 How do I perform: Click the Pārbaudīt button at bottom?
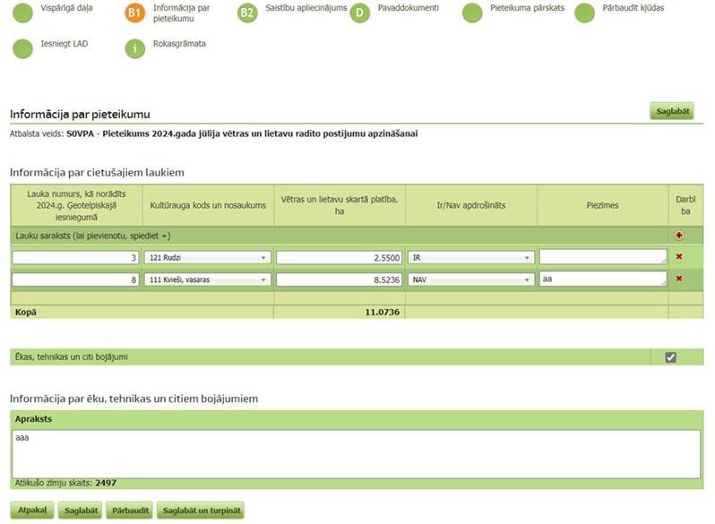coord(129,511)
